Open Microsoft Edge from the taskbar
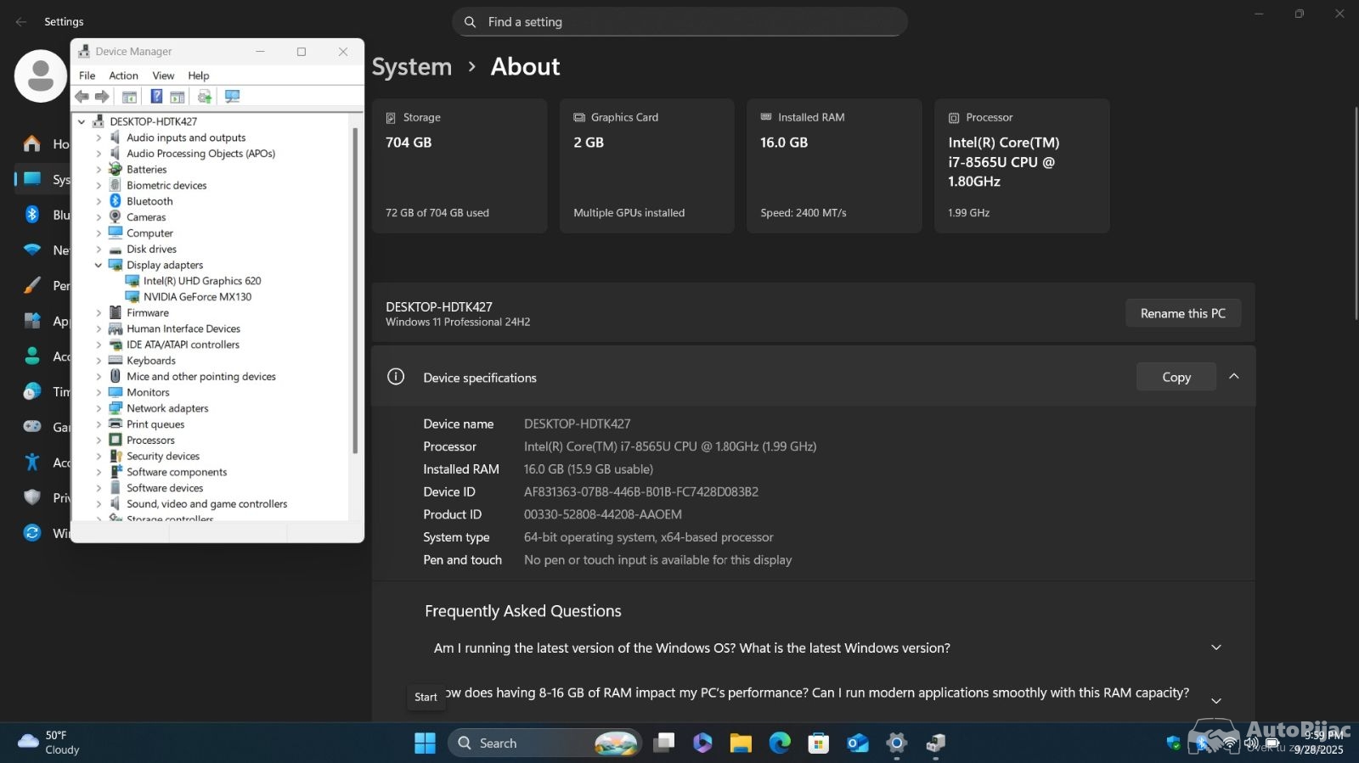 (780, 743)
